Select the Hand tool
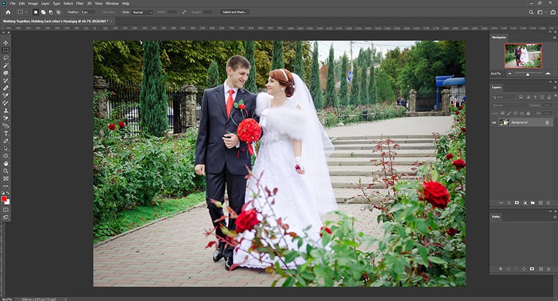Screen dimensions: 558x301 point(6,163)
